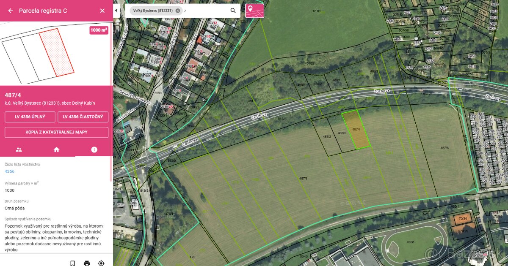The image size is (508, 266).
Task: Click the search magnifier icon
Action: (233, 11)
